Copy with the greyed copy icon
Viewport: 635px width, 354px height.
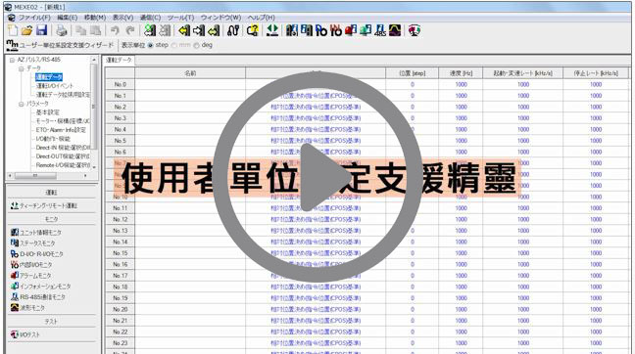click(x=81, y=30)
